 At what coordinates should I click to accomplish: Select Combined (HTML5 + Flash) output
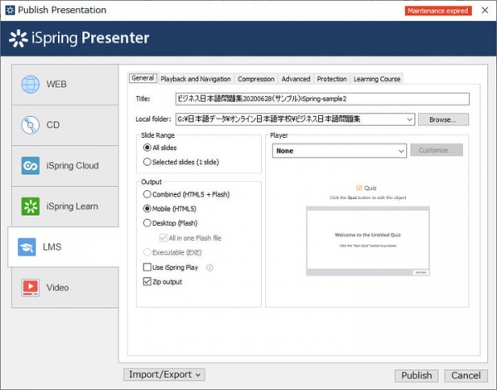point(147,194)
